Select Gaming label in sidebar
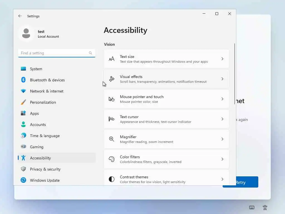The width and height of the screenshot is (285, 214). point(36,147)
